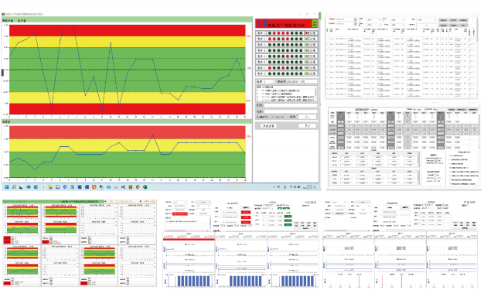The width and height of the screenshot is (484, 297).
Task: Click query table vertical scrollbar
Action: tap(478, 57)
